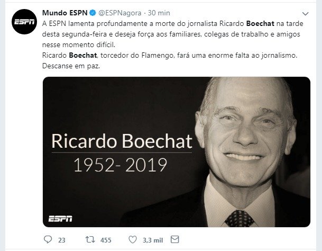The image size is (322, 251).
Task: Open the Mundo ESPN profile name
Action: [x=65, y=13]
